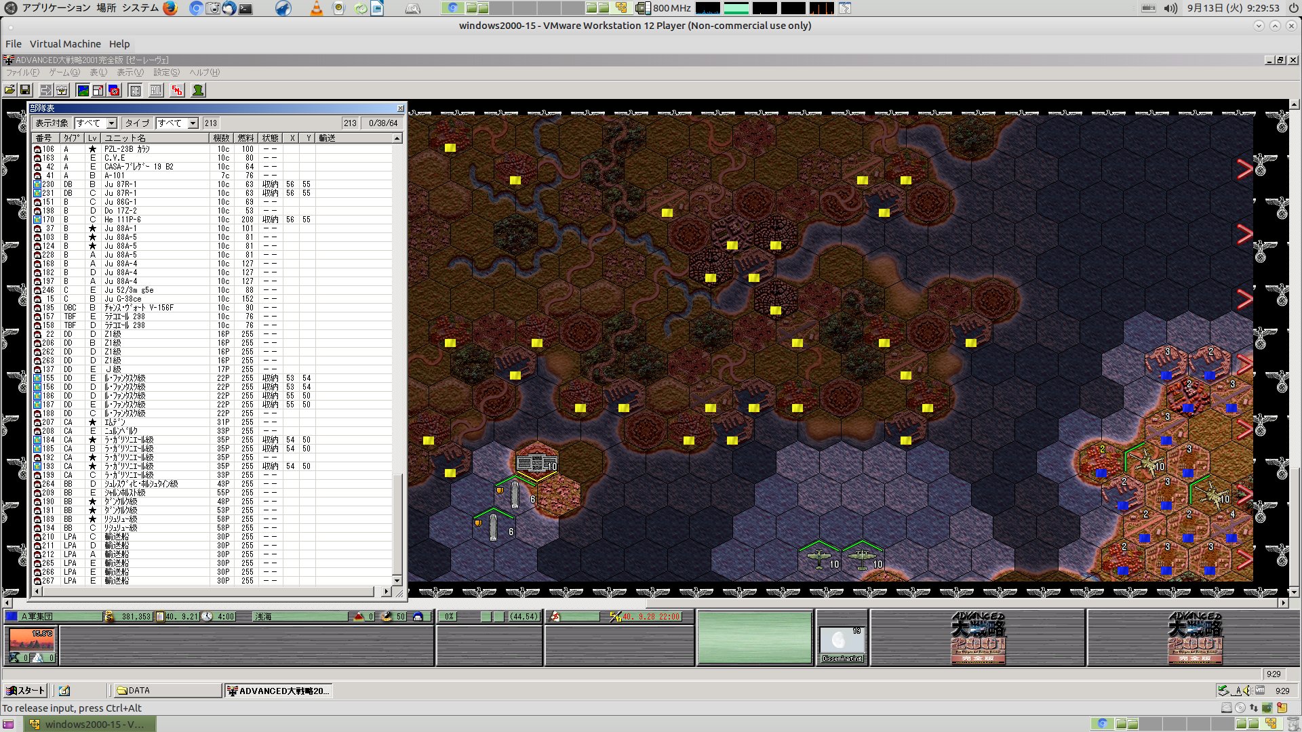The height and width of the screenshot is (732, 1302).
Task: Open the unit table grid icon
Action: (136, 90)
